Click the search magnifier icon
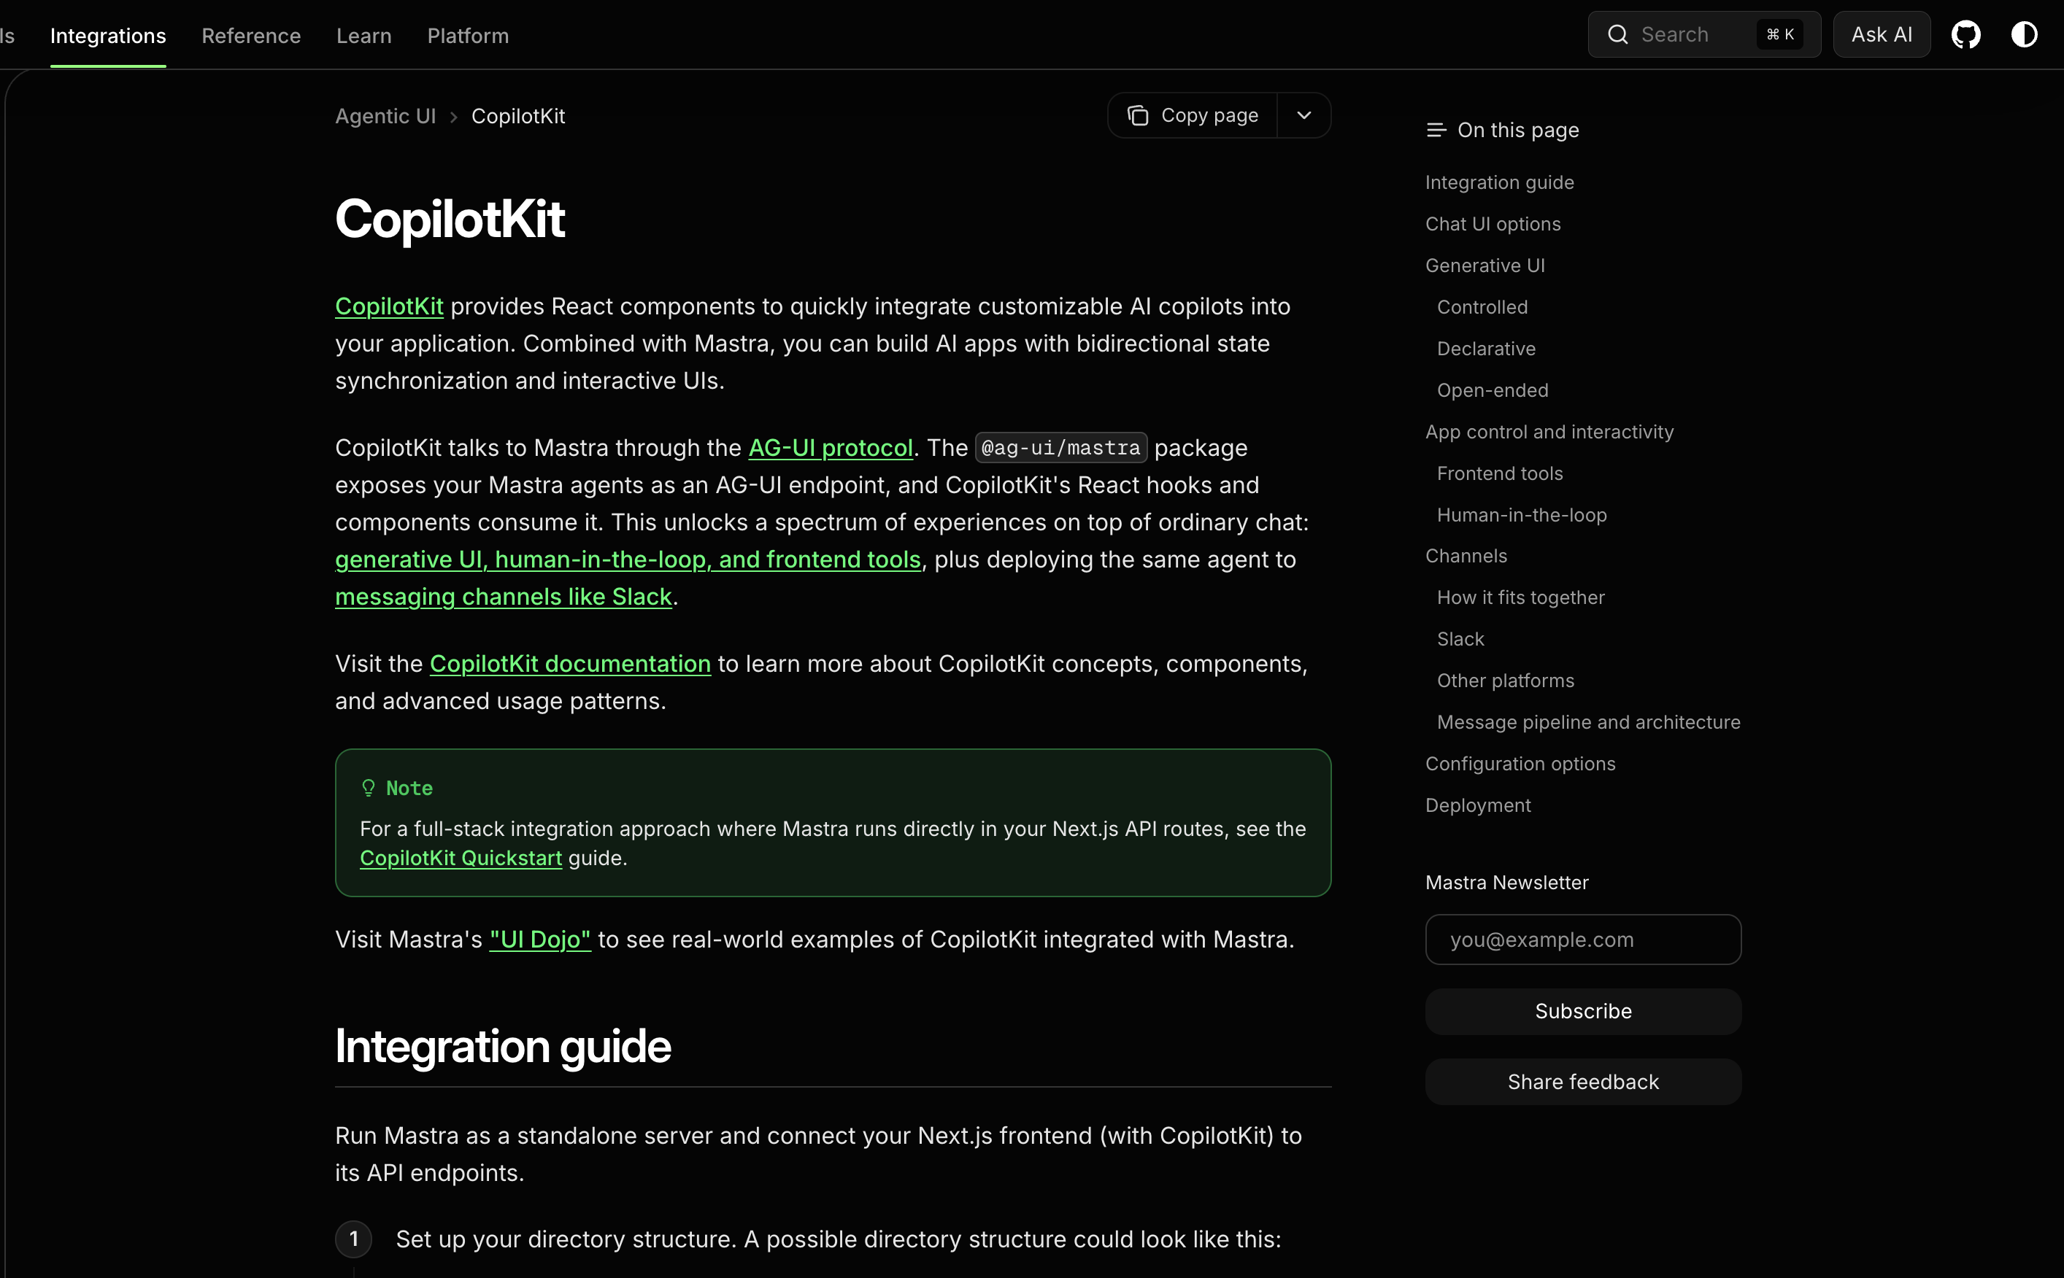The image size is (2064, 1278). (x=1617, y=35)
